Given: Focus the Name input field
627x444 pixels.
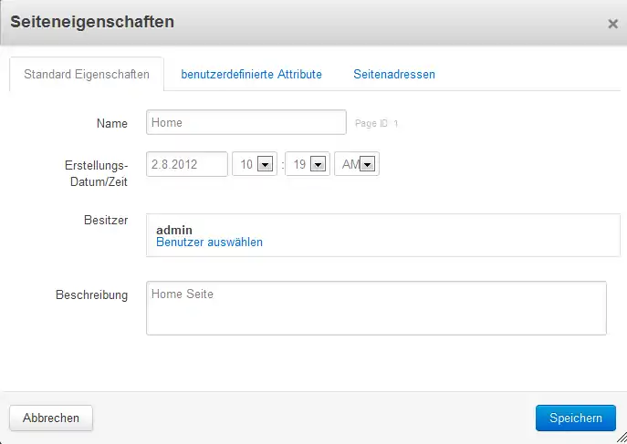Looking at the screenshot, I should coord(246,122).
